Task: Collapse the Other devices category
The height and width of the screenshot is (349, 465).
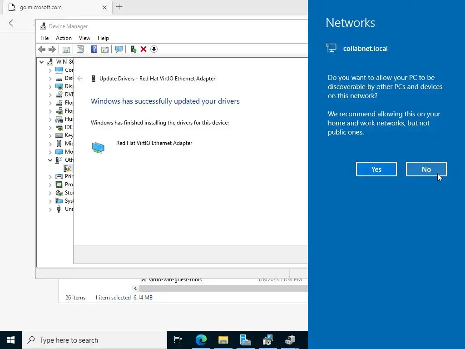Action: pos(50,160)
